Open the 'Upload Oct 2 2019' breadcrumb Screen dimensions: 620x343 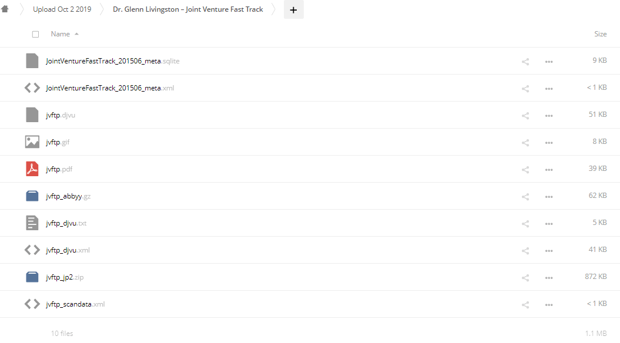pyautogui.click(x=62, y=9)
